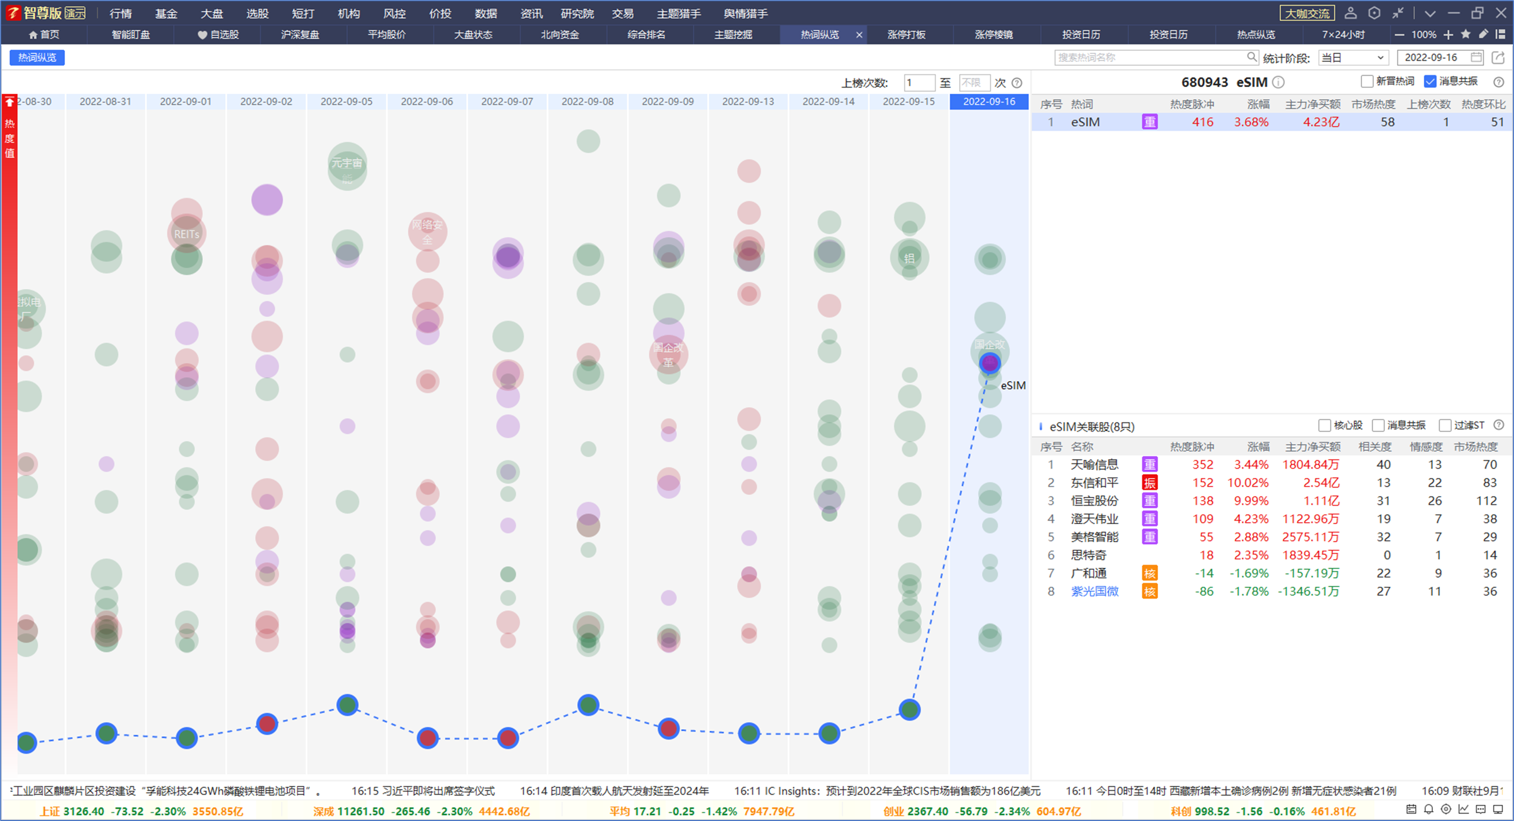Click the star favorites icon in tab bar

pyautogui.click(x=1466, y=34)
